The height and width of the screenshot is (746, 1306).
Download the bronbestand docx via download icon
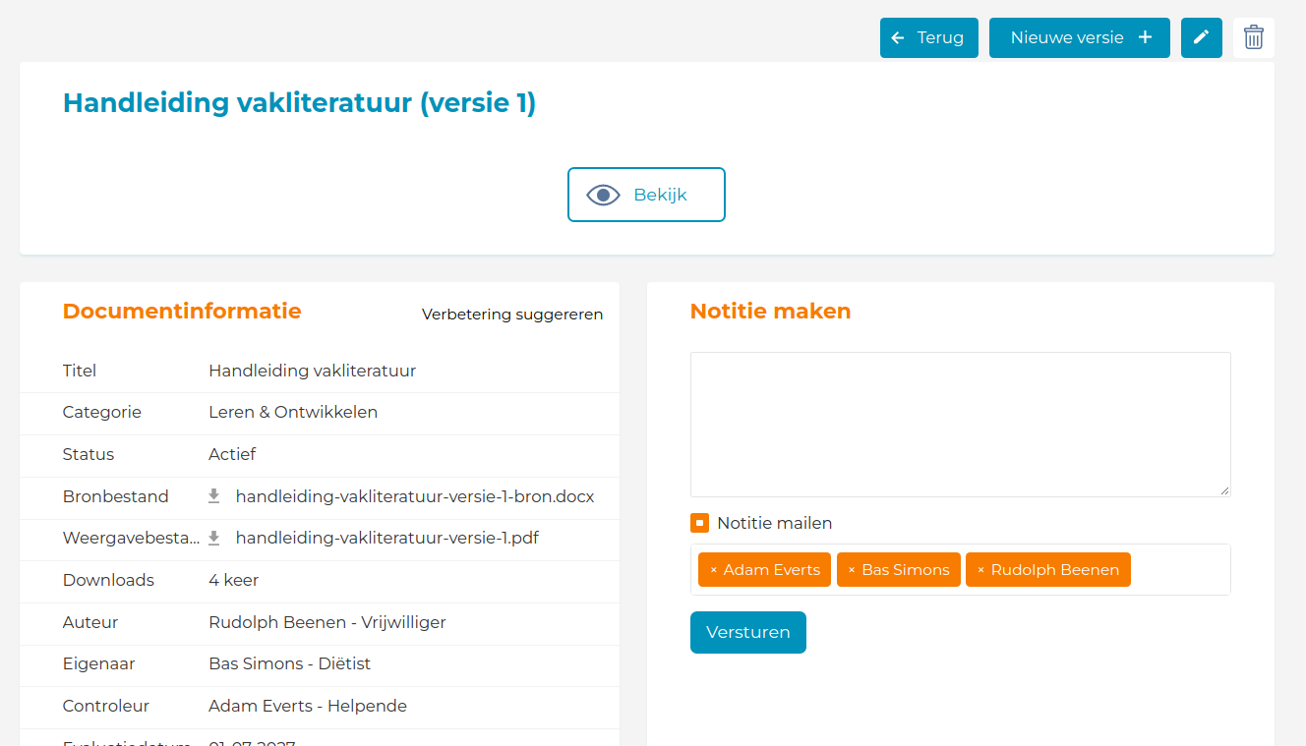(x=214, y=496)
